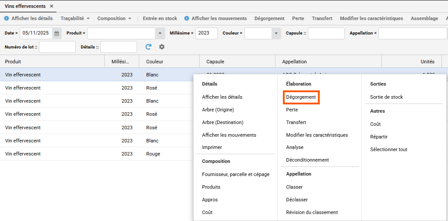Open the filter settings gear icon

coord(162,47)
